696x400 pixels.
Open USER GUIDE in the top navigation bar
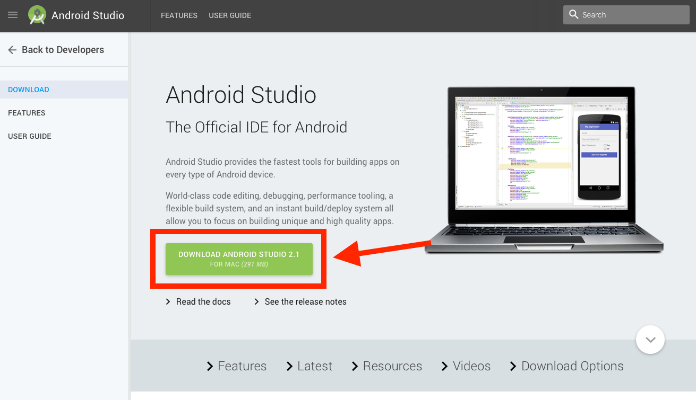click(230, 15)
